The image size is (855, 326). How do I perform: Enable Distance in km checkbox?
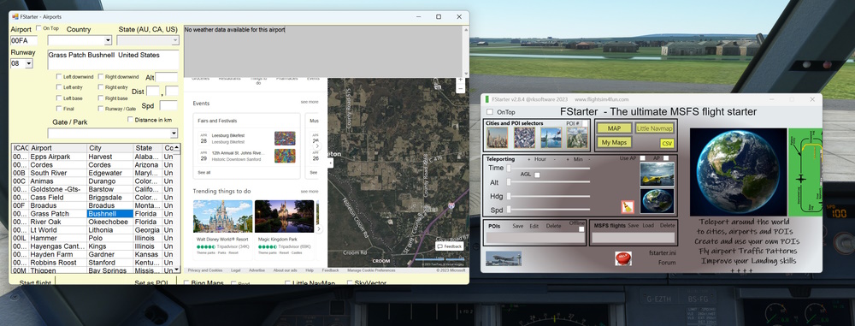130,120
